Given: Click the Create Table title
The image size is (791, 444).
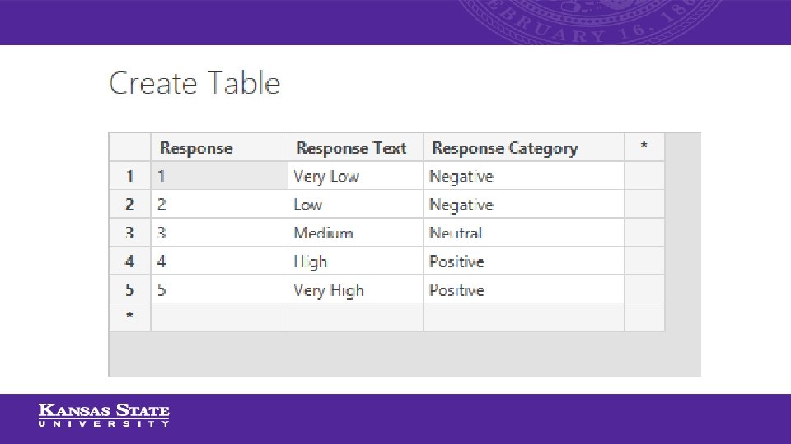Looking at the screenshot, I should pyautogui.click(x=194, y=84).
